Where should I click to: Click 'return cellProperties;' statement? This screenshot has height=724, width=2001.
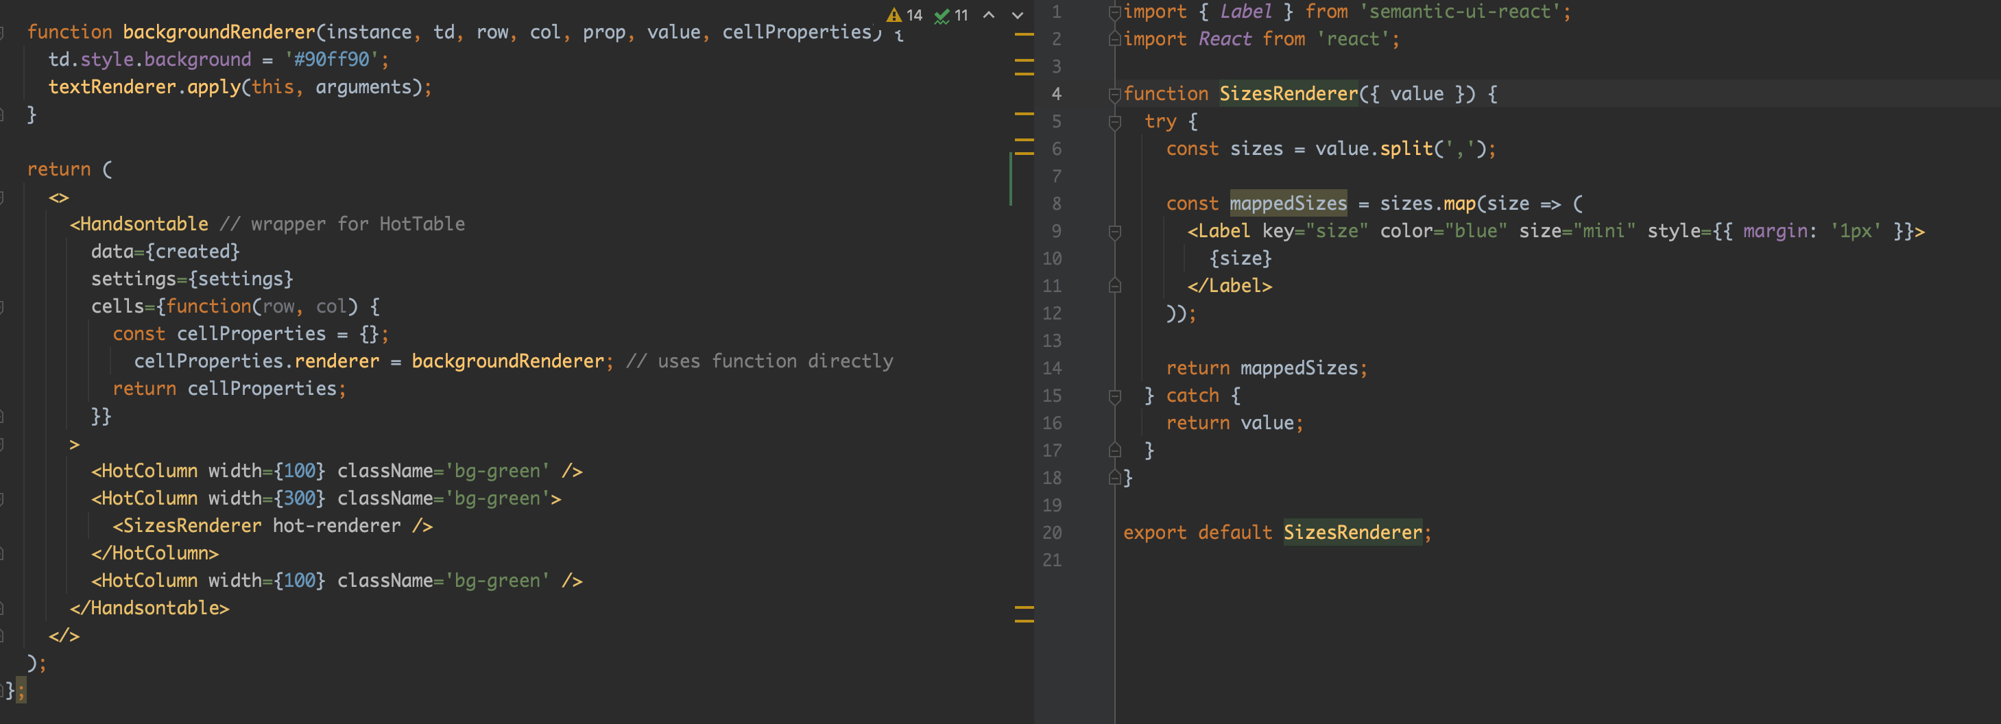[229, 389]
